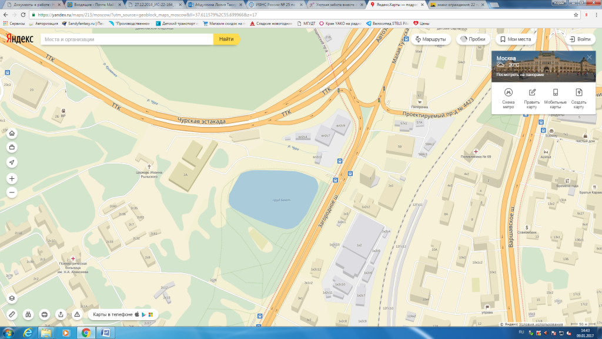Image resolution: width=602 pixels, height=339 pixels.
Task: Open the МГУДТ bookmark
Action: 306,24
